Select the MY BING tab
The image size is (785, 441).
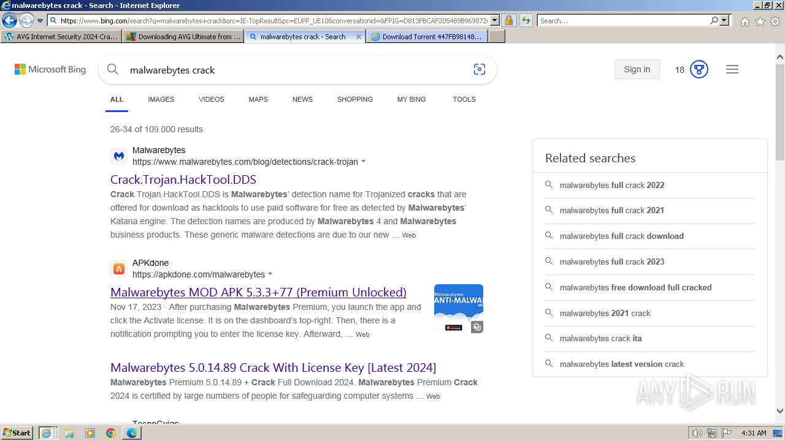pos(412,99)
